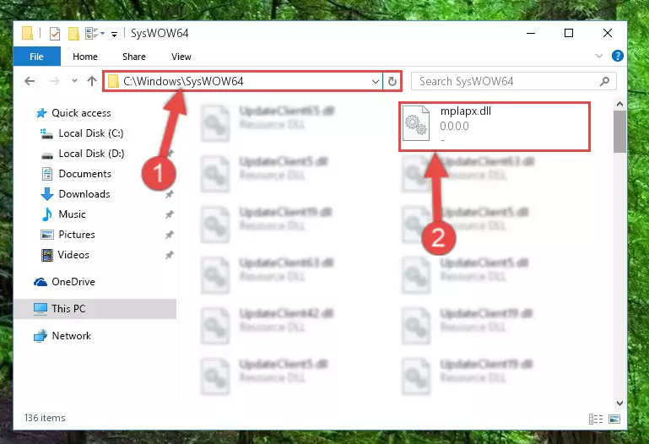The image size is (649, 444).
Task: Switch to the Home ribbon tab
Action: [85, 57]
